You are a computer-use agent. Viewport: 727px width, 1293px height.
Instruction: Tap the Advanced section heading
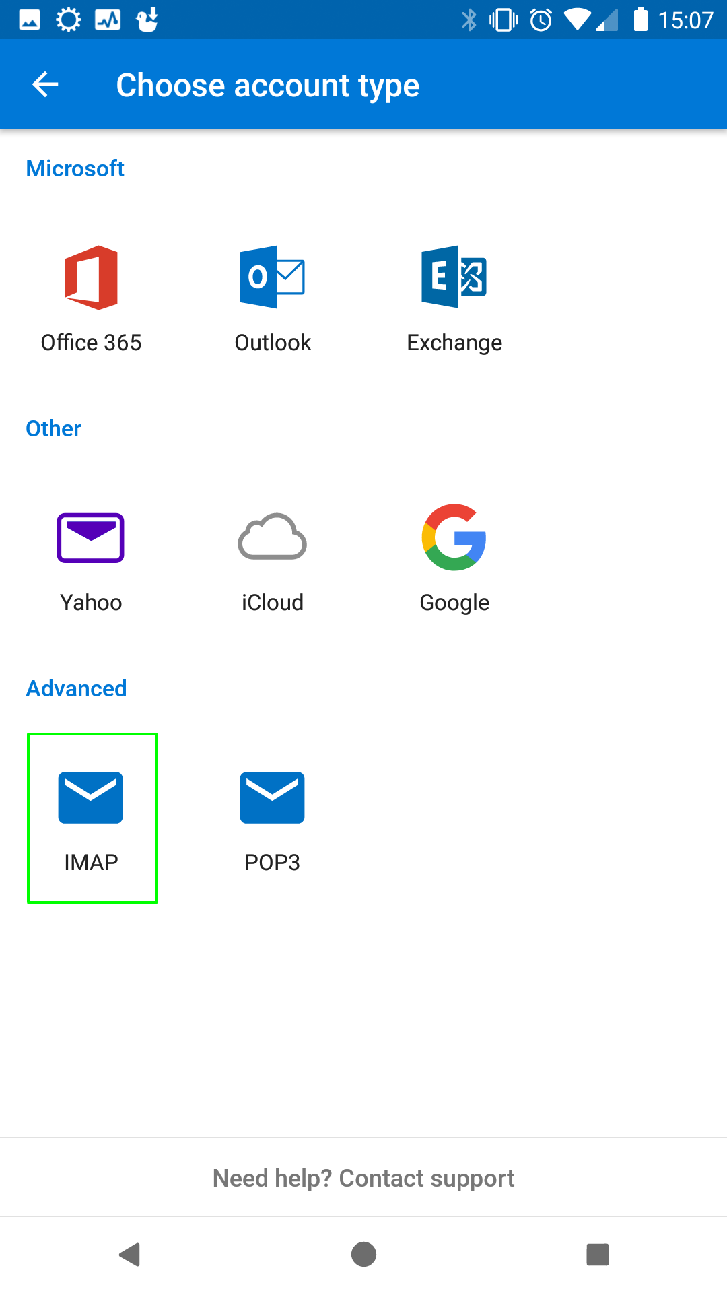click(x=76, y=688)
